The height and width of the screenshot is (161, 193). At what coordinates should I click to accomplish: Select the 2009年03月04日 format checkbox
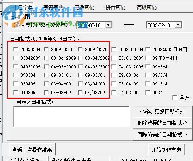148,49
